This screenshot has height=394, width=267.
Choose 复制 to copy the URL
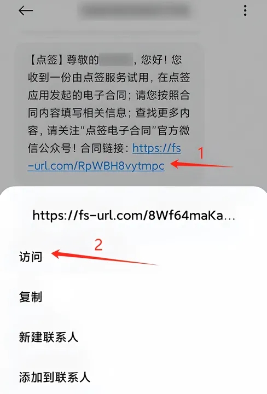pos(31,297)
